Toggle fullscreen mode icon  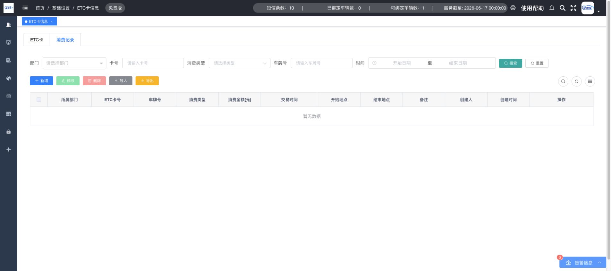573,8
